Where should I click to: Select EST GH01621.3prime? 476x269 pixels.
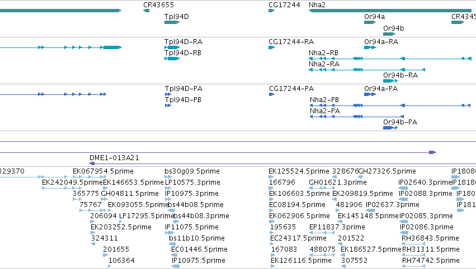pos(338,182)
